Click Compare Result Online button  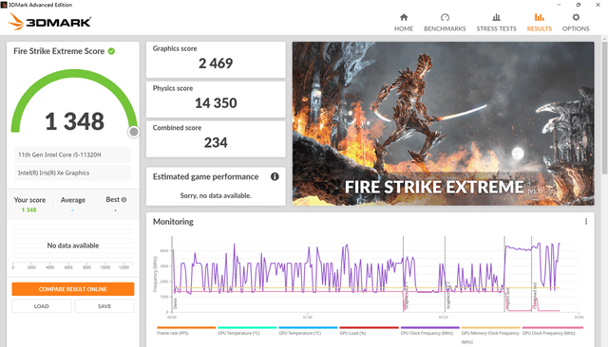coord(73,289)
